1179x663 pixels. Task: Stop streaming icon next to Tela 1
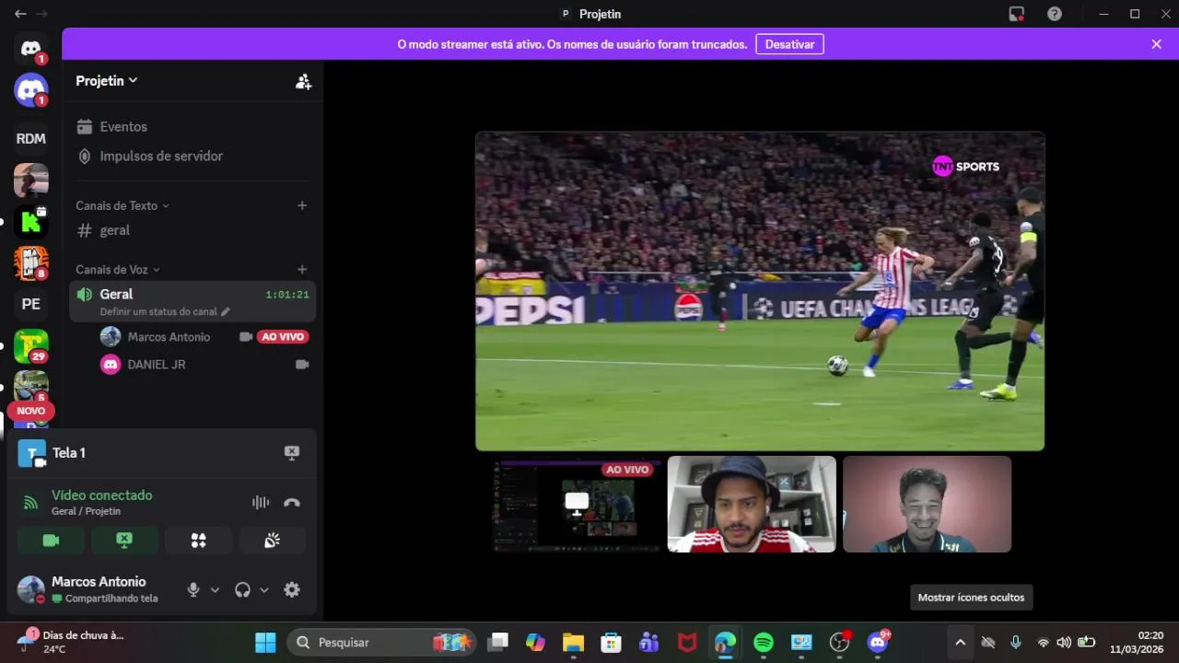[x=292, y=452]
